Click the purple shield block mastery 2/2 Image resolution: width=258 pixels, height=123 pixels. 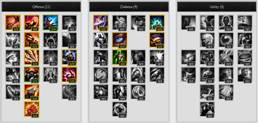pos(101,23)
